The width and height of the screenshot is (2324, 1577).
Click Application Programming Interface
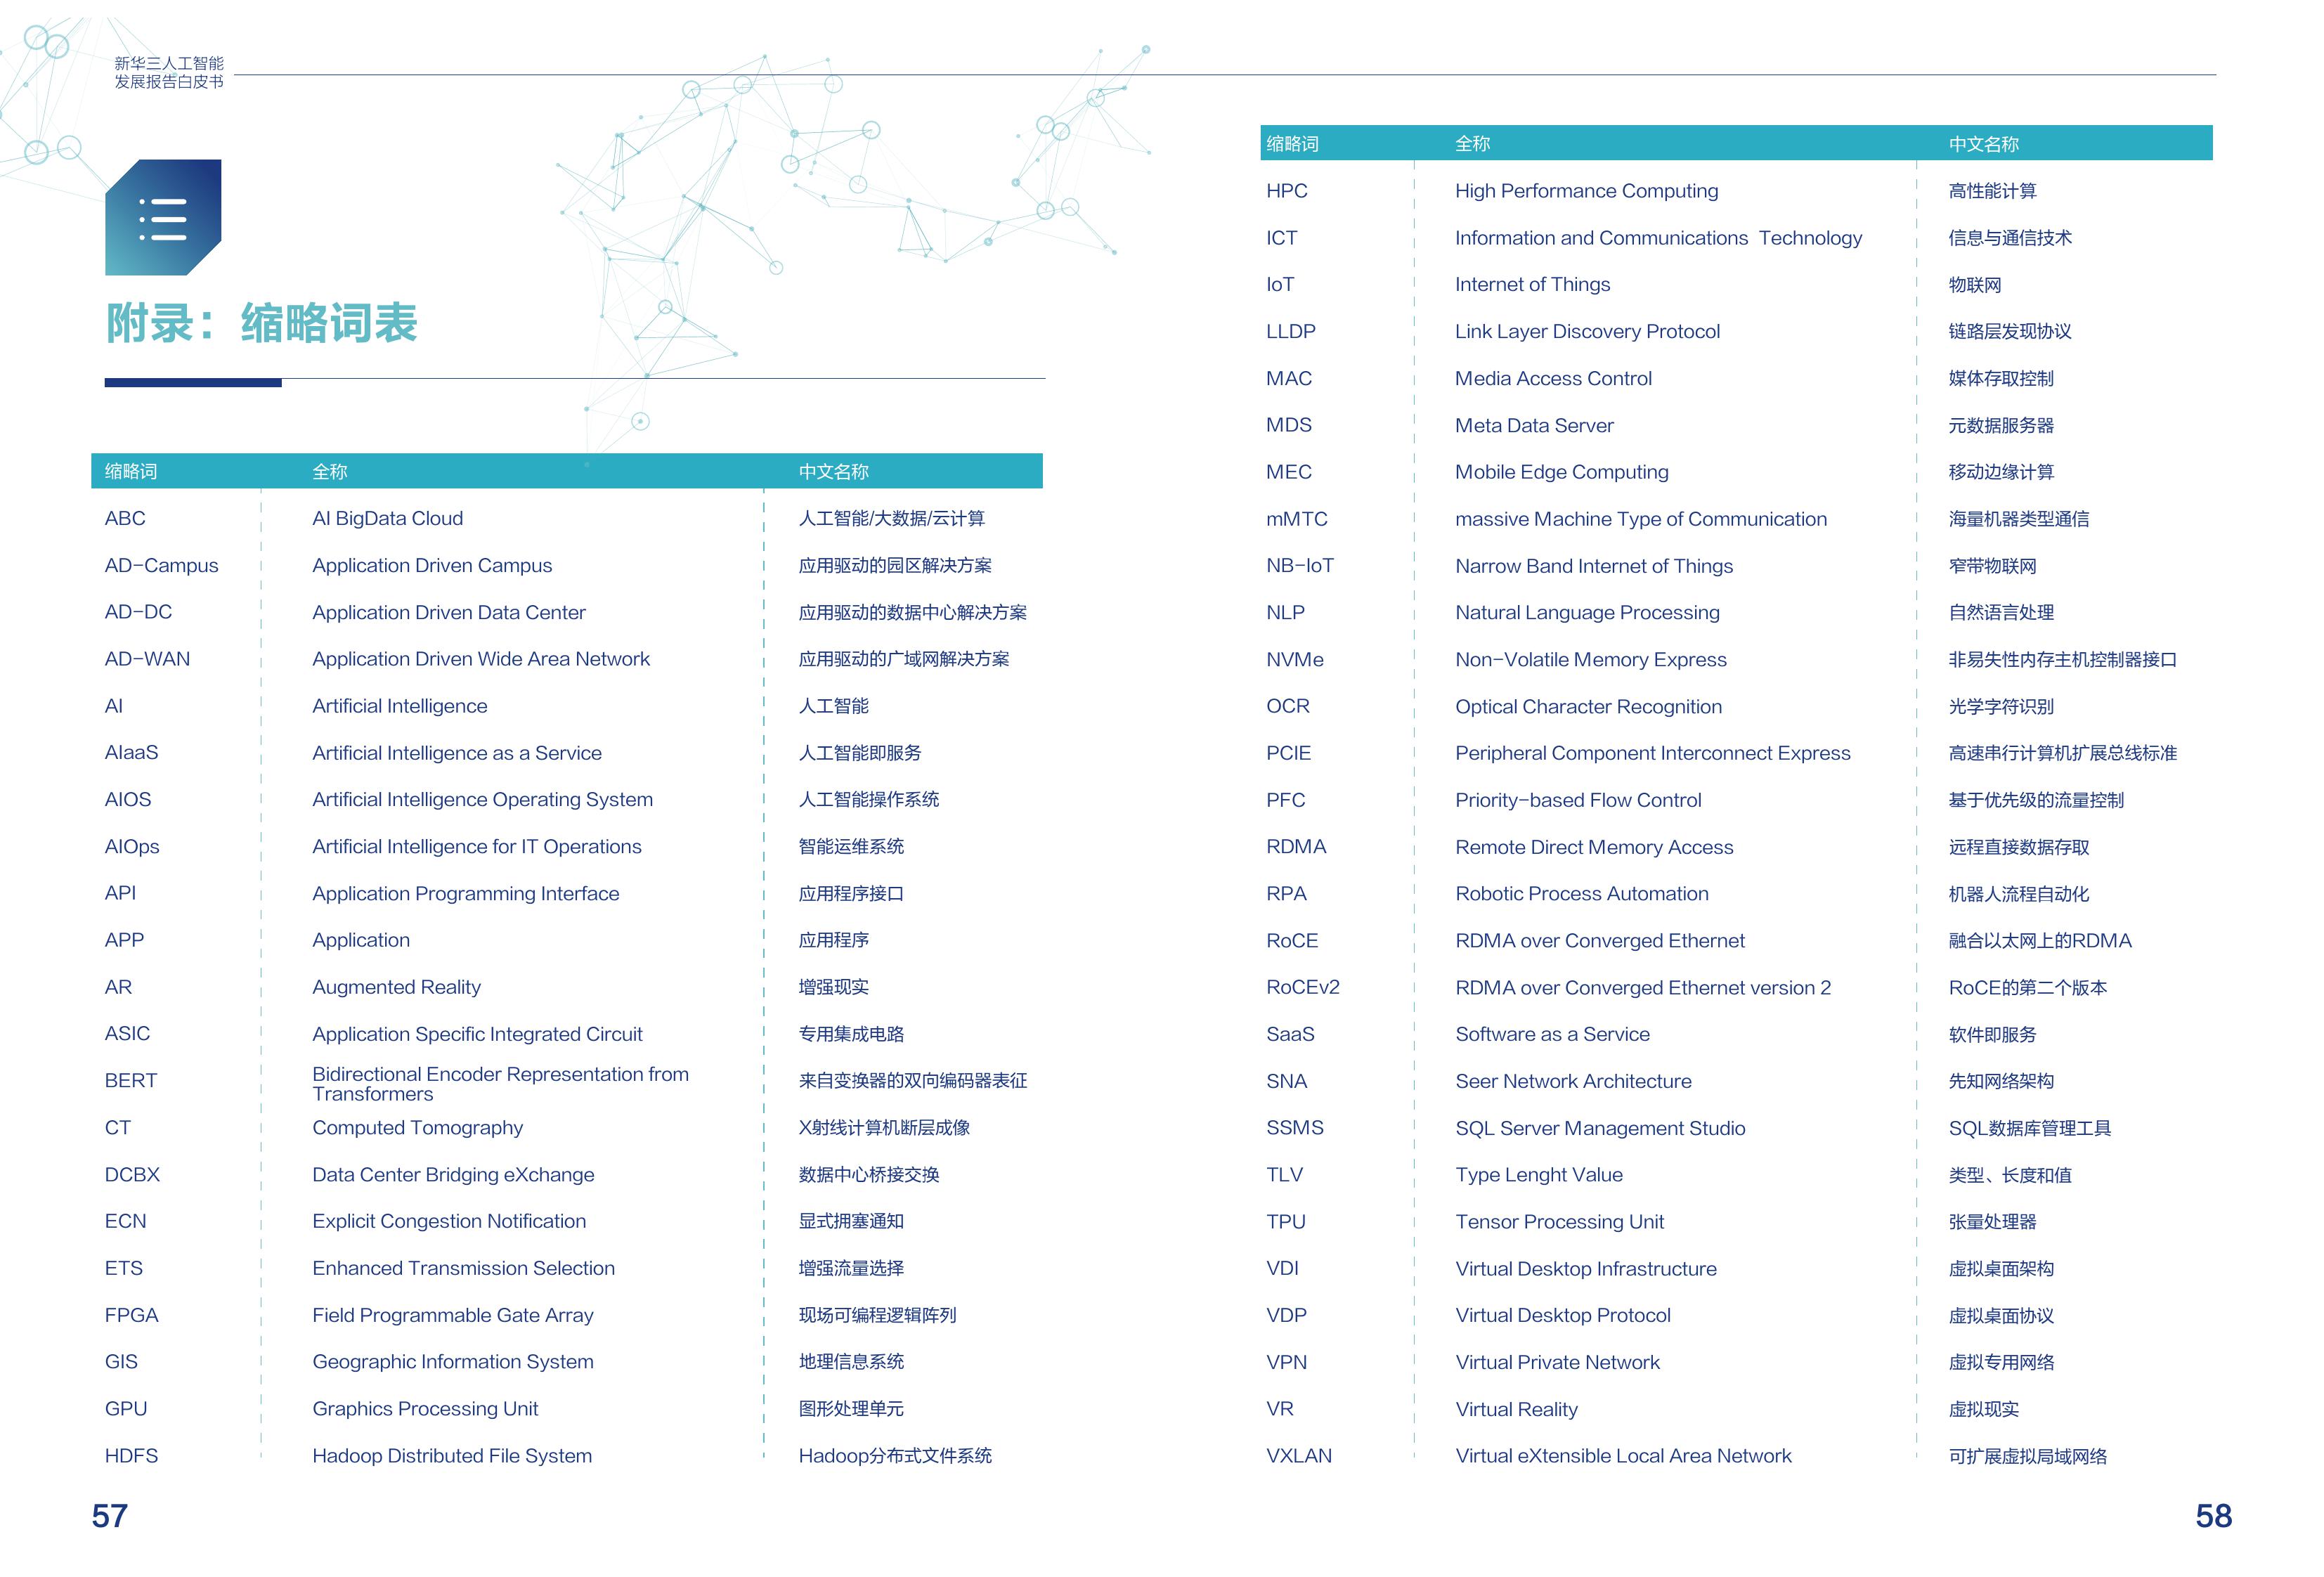point(466,893)
